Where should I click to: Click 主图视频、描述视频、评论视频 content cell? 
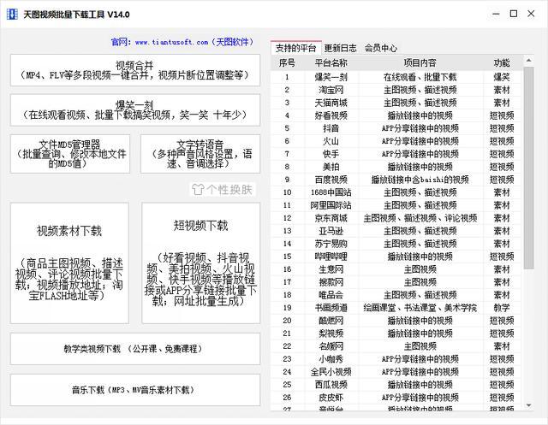coord(420,218)
